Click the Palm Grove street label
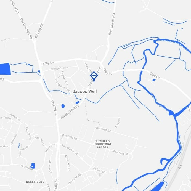The image size is (191, 191). [x=28, y=133]
